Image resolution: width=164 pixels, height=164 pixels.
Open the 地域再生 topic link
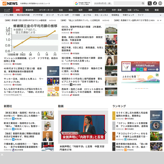[x=115, y=15]
